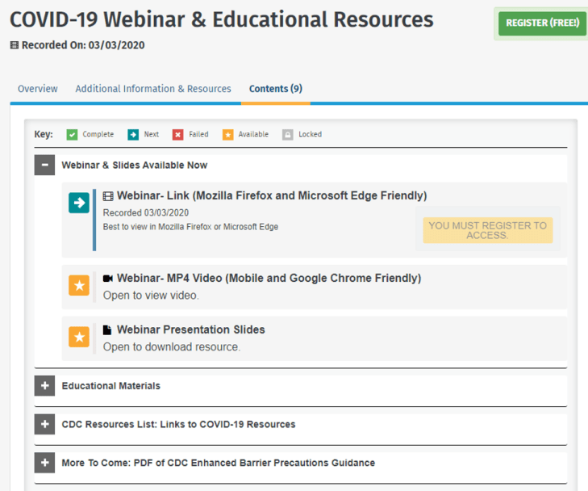Click the teal Next arrow key icon
This screenshot has width=588, height=491.
[133, 134]
